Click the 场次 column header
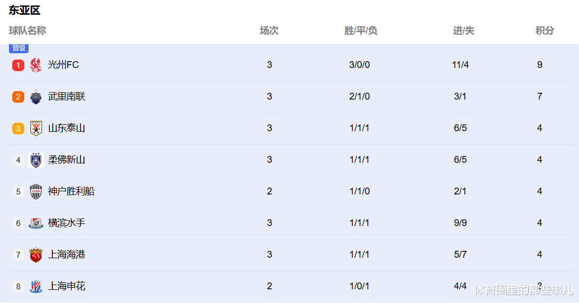Screen dimensions: 579x303 269,31
